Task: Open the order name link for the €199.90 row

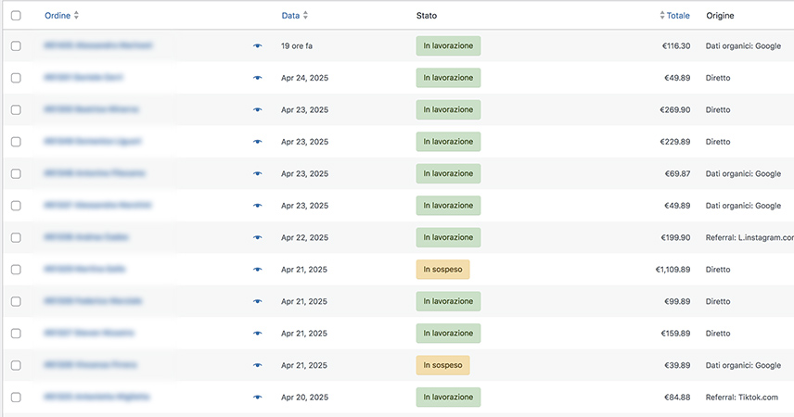Action: 86,237
